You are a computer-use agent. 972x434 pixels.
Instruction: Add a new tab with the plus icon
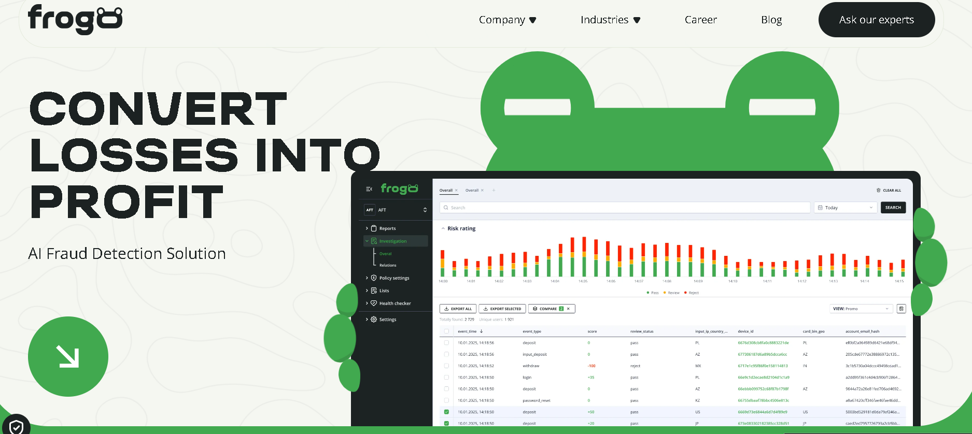494,190
